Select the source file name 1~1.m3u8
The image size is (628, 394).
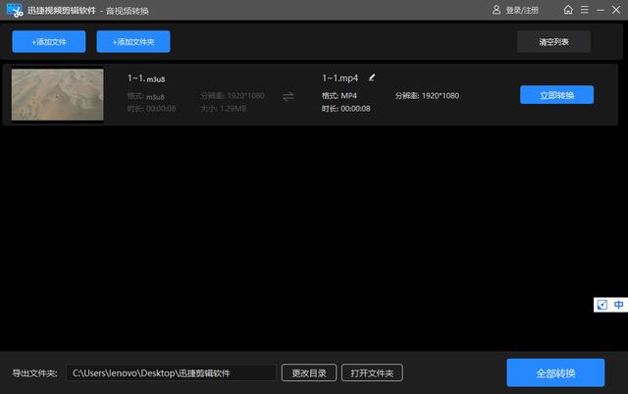coord(146,78)
